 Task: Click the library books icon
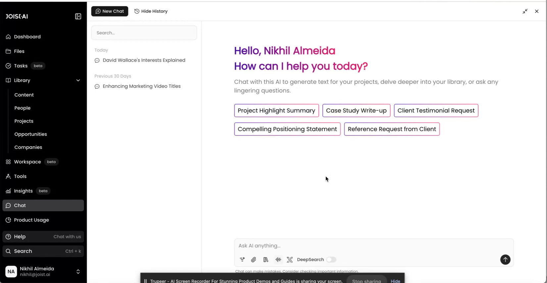click(266, 260)
